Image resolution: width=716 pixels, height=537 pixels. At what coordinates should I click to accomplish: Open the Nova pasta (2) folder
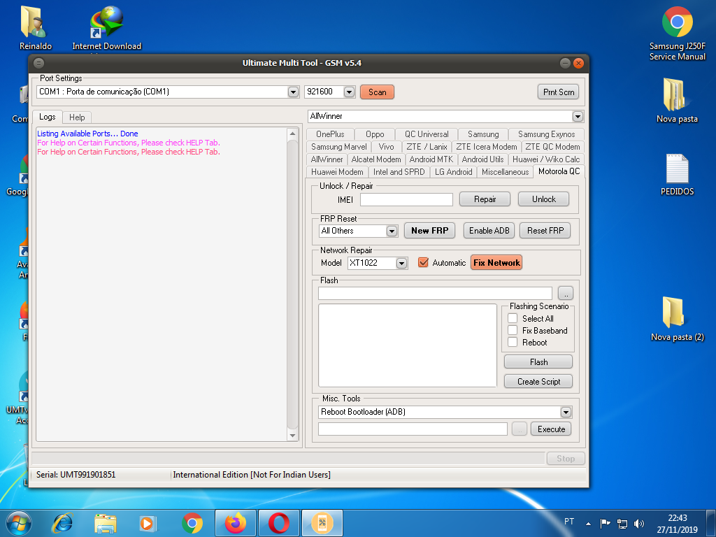tap(677, 319)
